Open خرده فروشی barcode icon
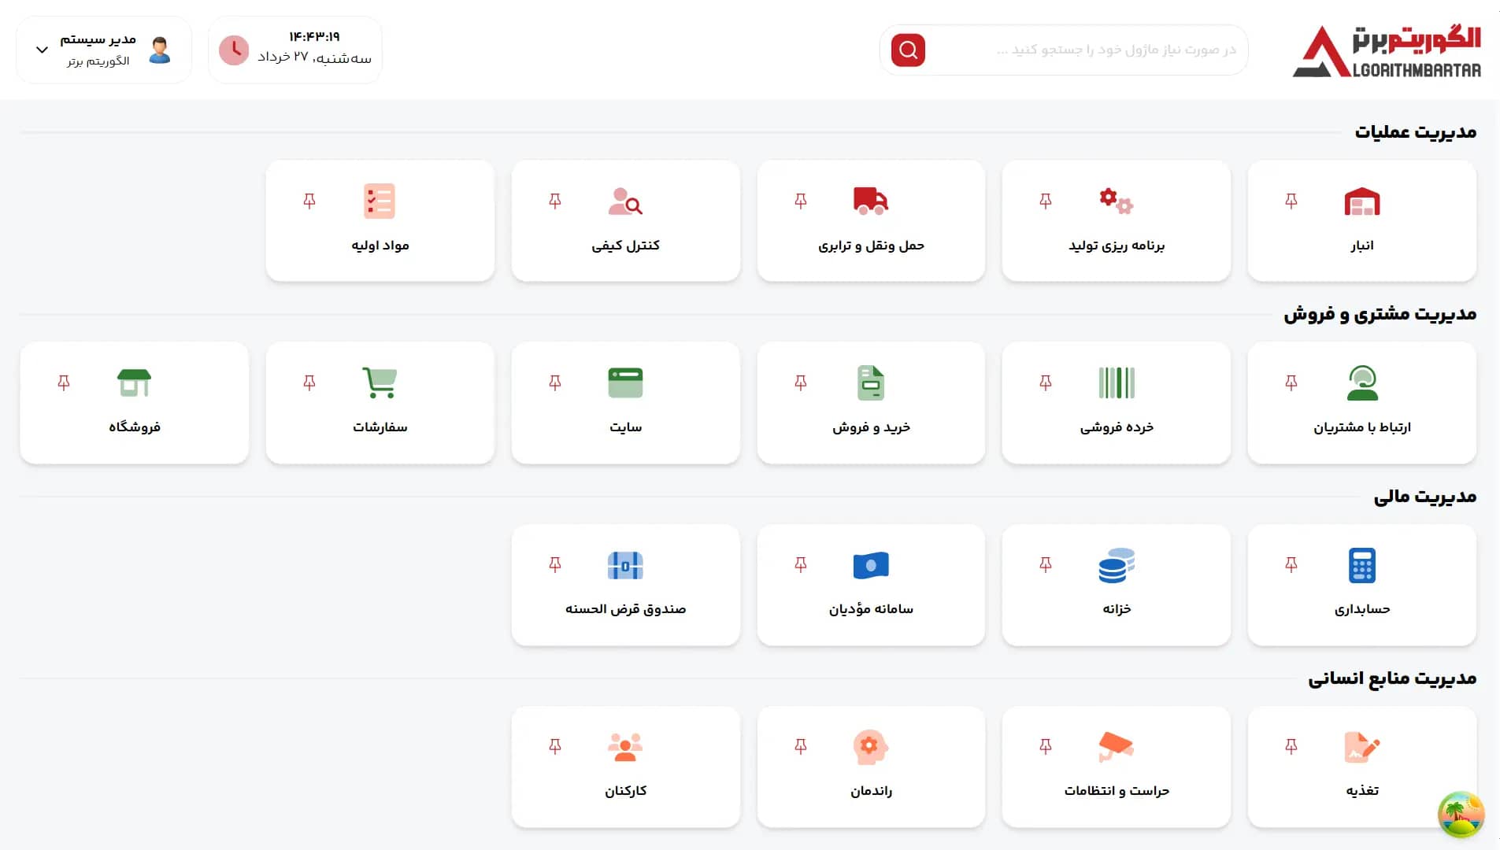This screenshot has height=850, width=1500. coord(1116,383)
